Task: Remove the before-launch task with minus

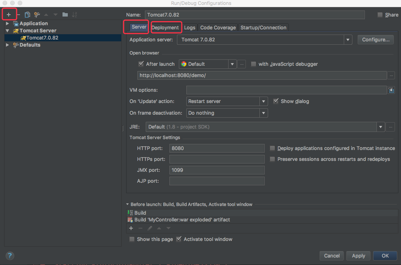Action: tap(140, 228)
